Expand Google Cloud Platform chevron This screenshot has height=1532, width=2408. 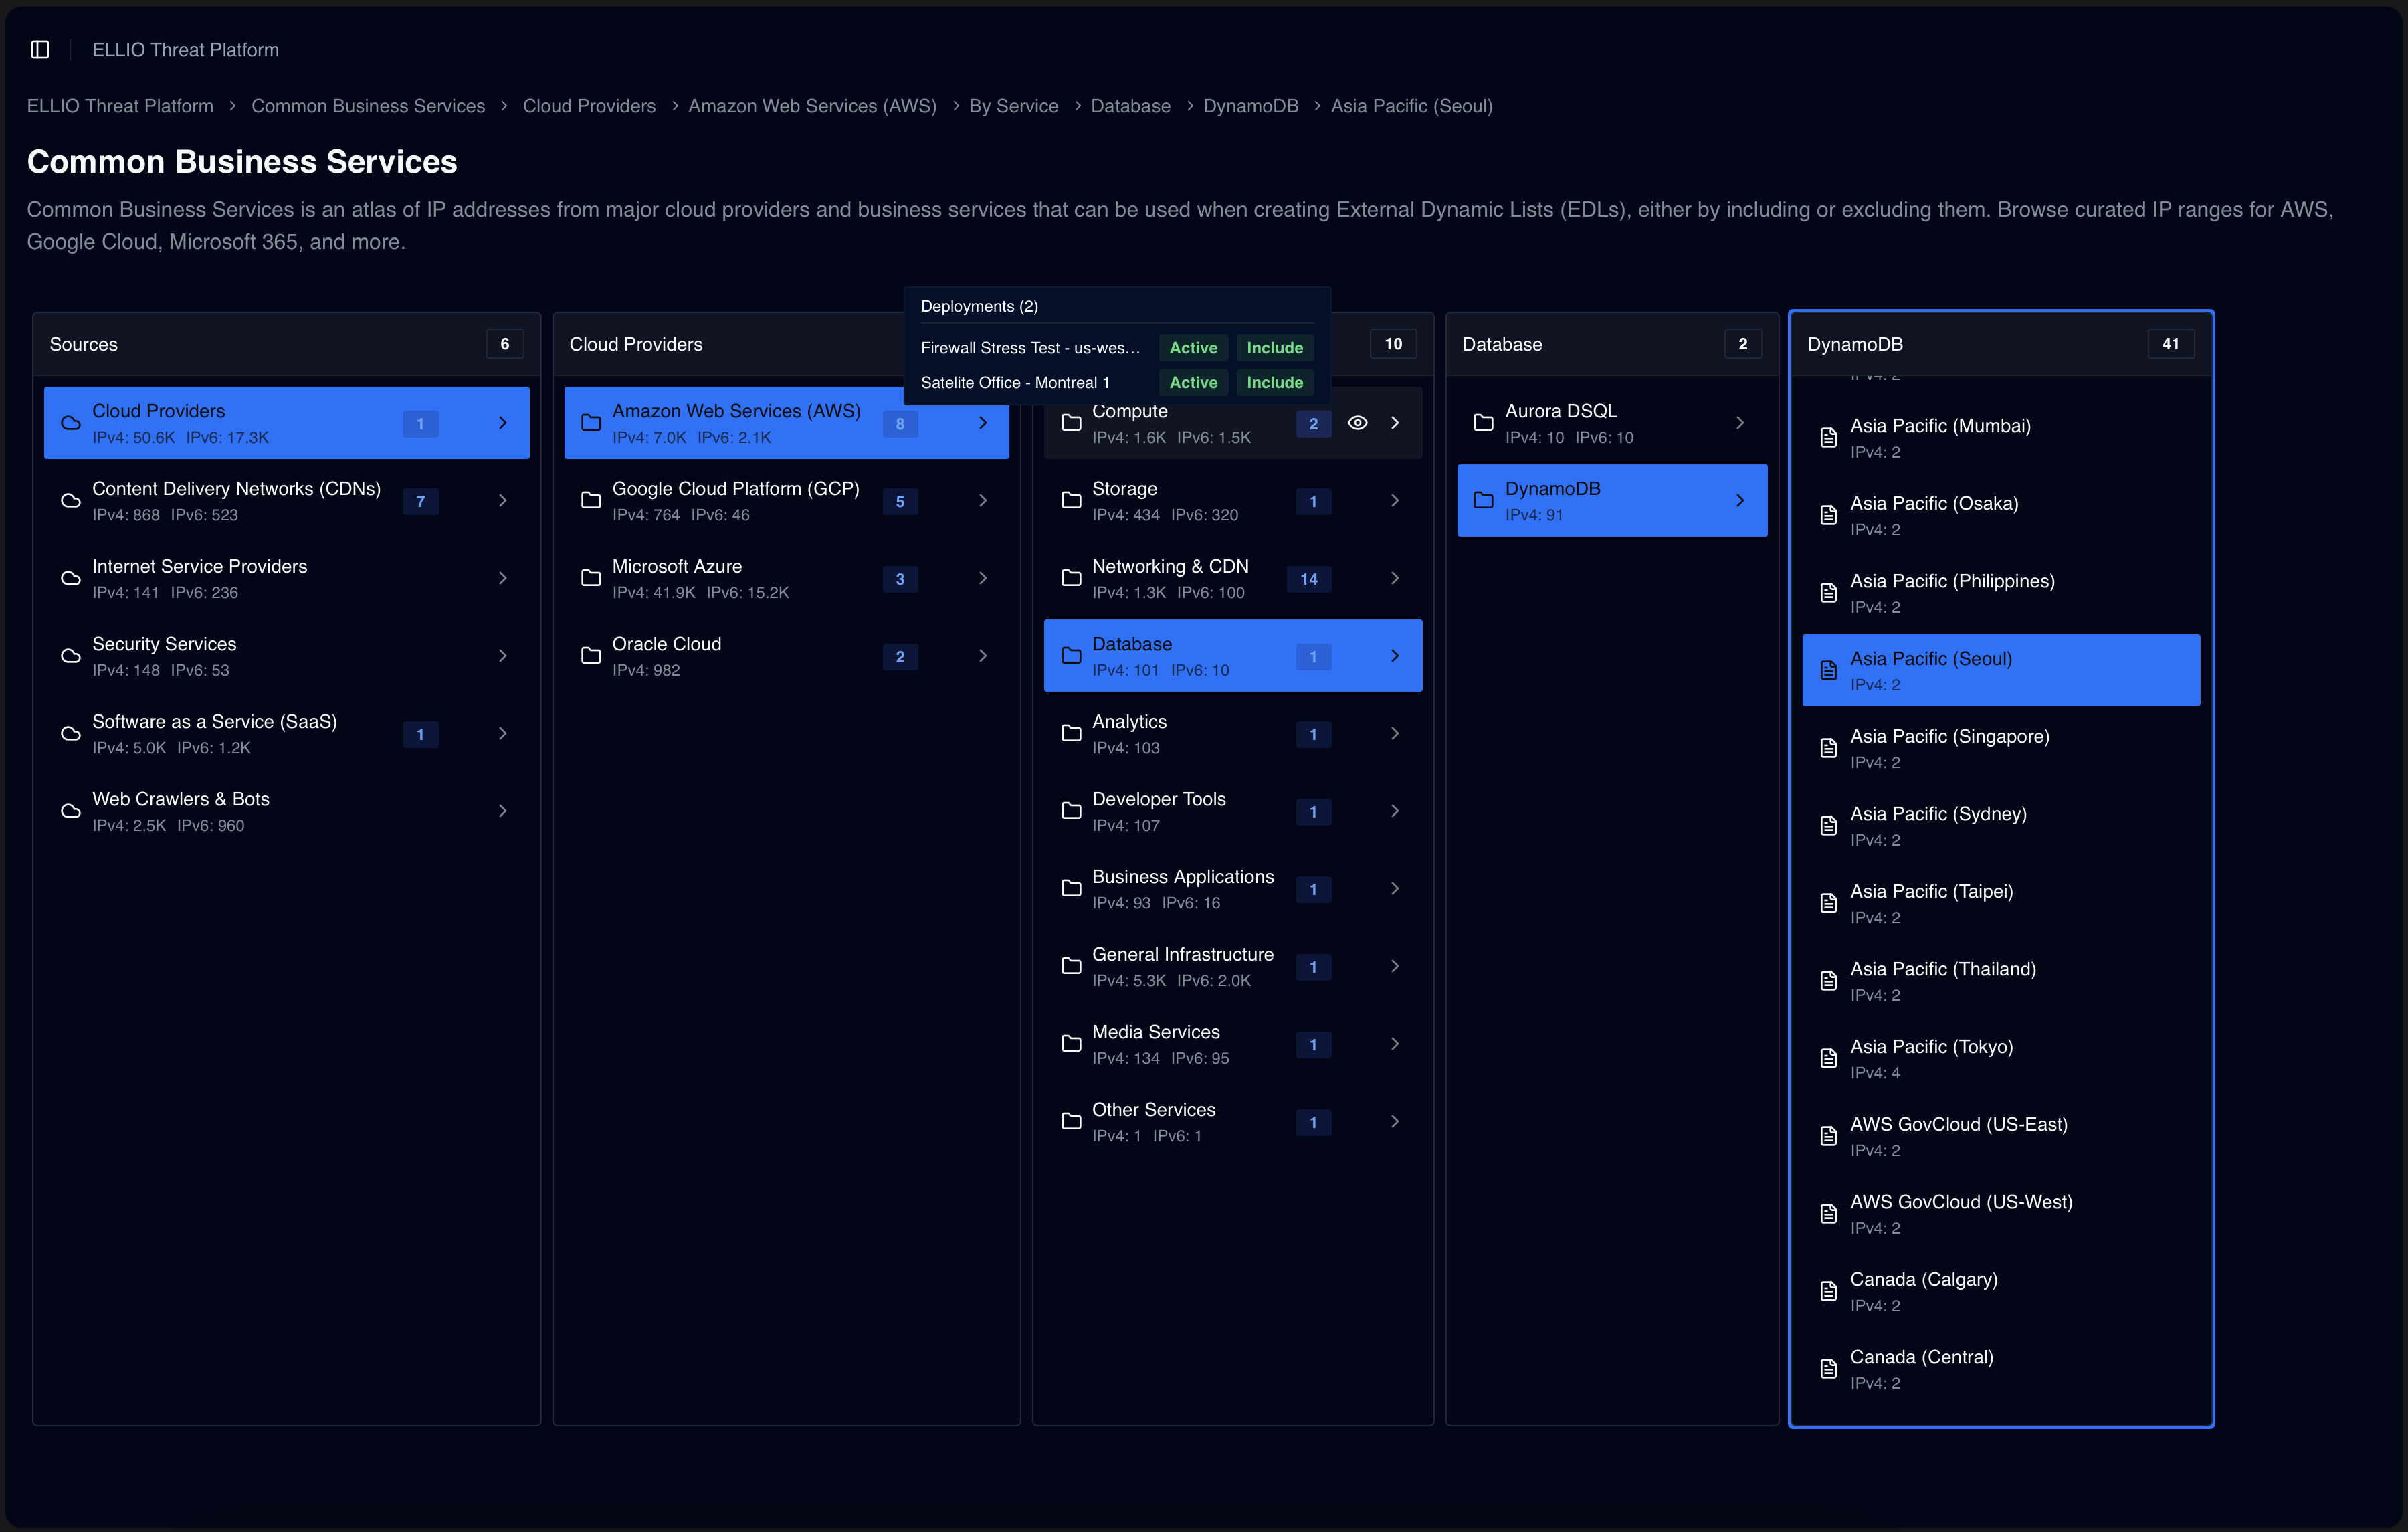coord(983,501)
